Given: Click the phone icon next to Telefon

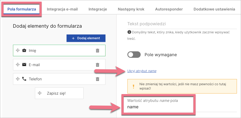Looking at the screenshot, I should pyautogui.click(x=24, y=79).
